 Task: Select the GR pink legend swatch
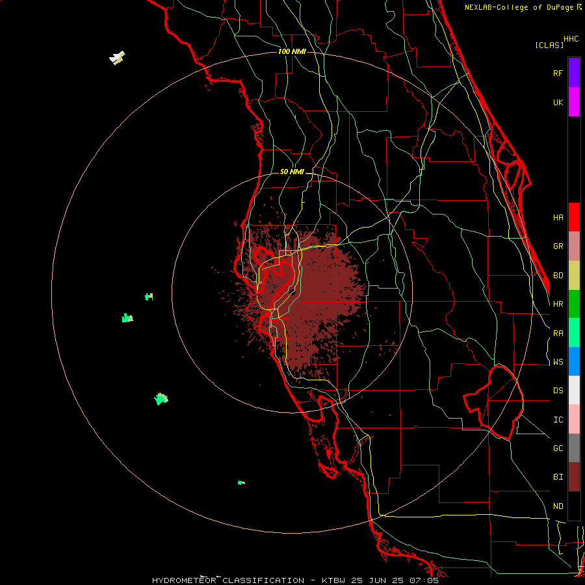pos(574,246)
